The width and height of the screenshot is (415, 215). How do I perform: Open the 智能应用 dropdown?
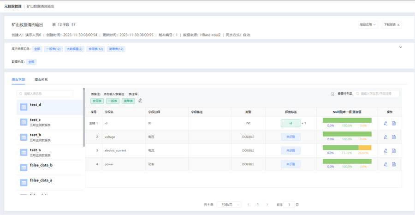pyautogui.click(x=368, y=24)
